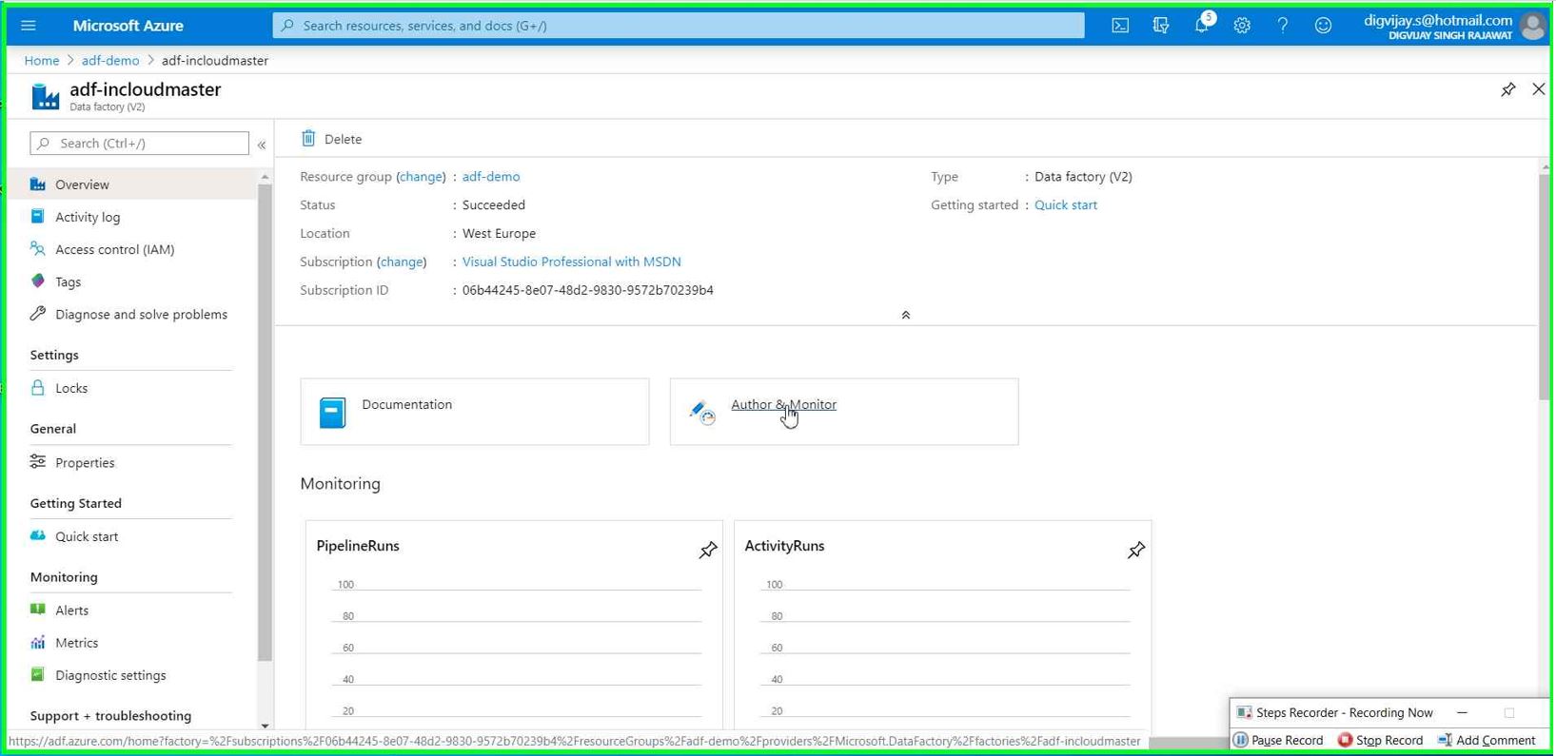The height and width of the screenshot is (756, 1556).
Task: Click the Author & Monitor pencil icon
Action: point(702,413)
